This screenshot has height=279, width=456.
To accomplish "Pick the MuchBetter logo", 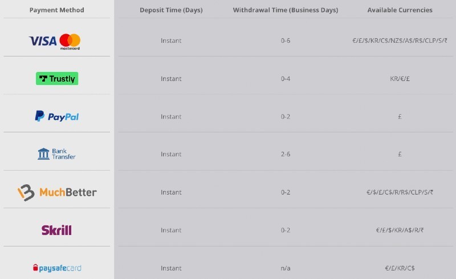I will pyautogui.click(x=57, y=192).
